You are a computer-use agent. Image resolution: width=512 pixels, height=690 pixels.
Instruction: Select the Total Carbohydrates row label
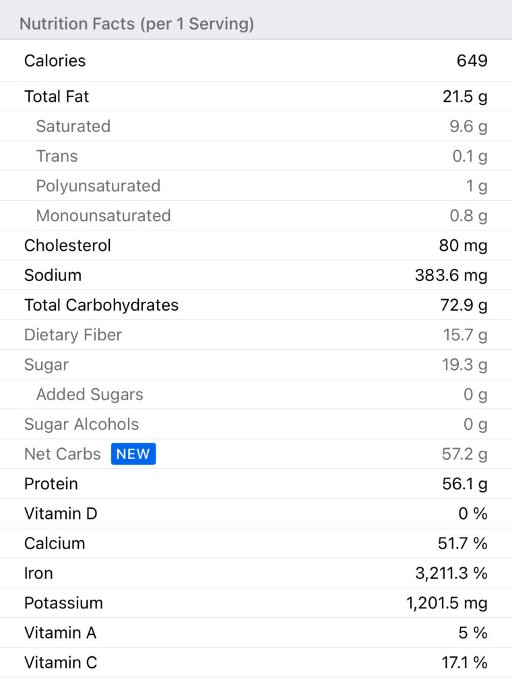click(x=101, y=305)
